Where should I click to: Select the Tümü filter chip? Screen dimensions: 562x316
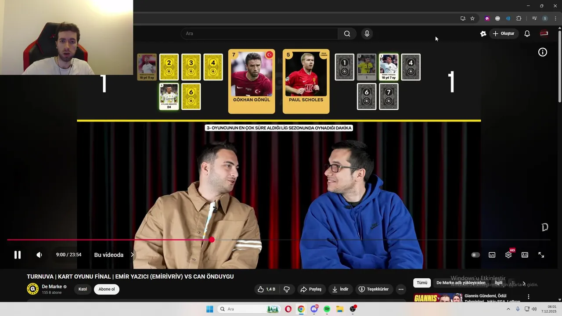[422, 283]
